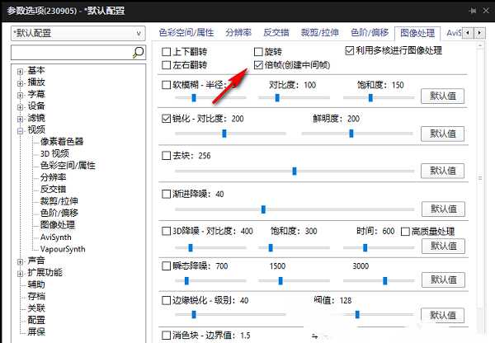Reset 软模糊 row with 默认值 button
The height and width of the screenshot is (343, 495).
click(442, 96)
